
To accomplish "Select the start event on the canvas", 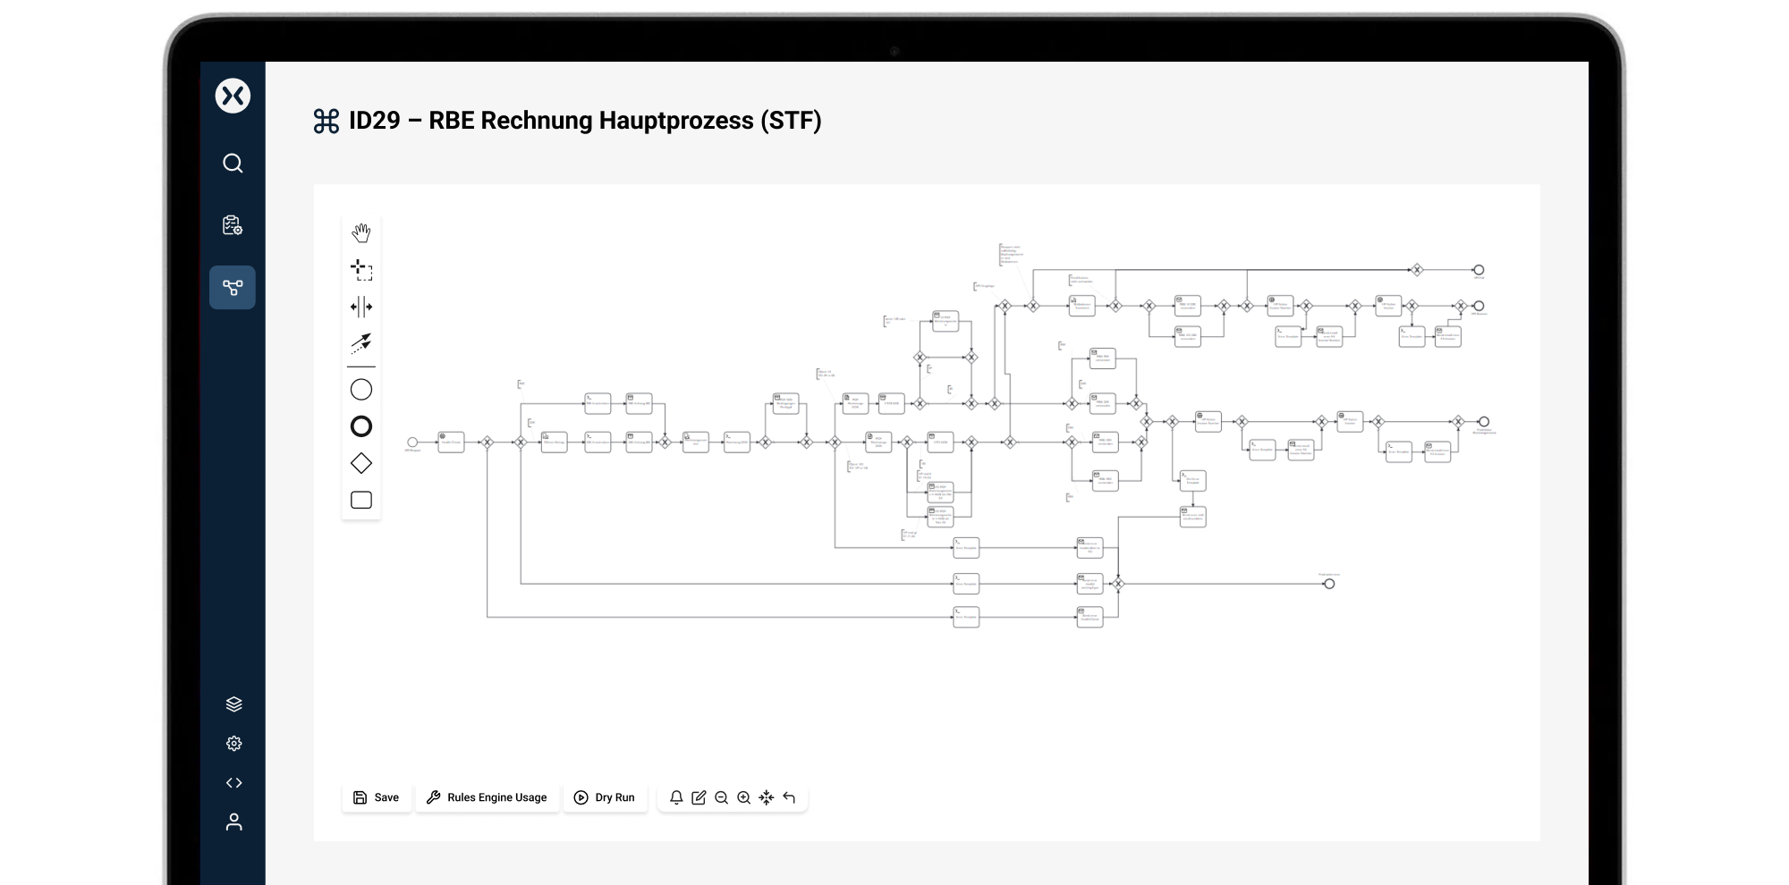I will point(413,441).
